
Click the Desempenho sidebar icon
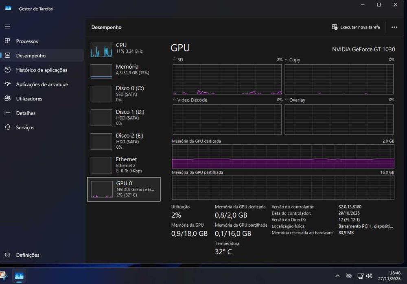[x=7, y=55]
